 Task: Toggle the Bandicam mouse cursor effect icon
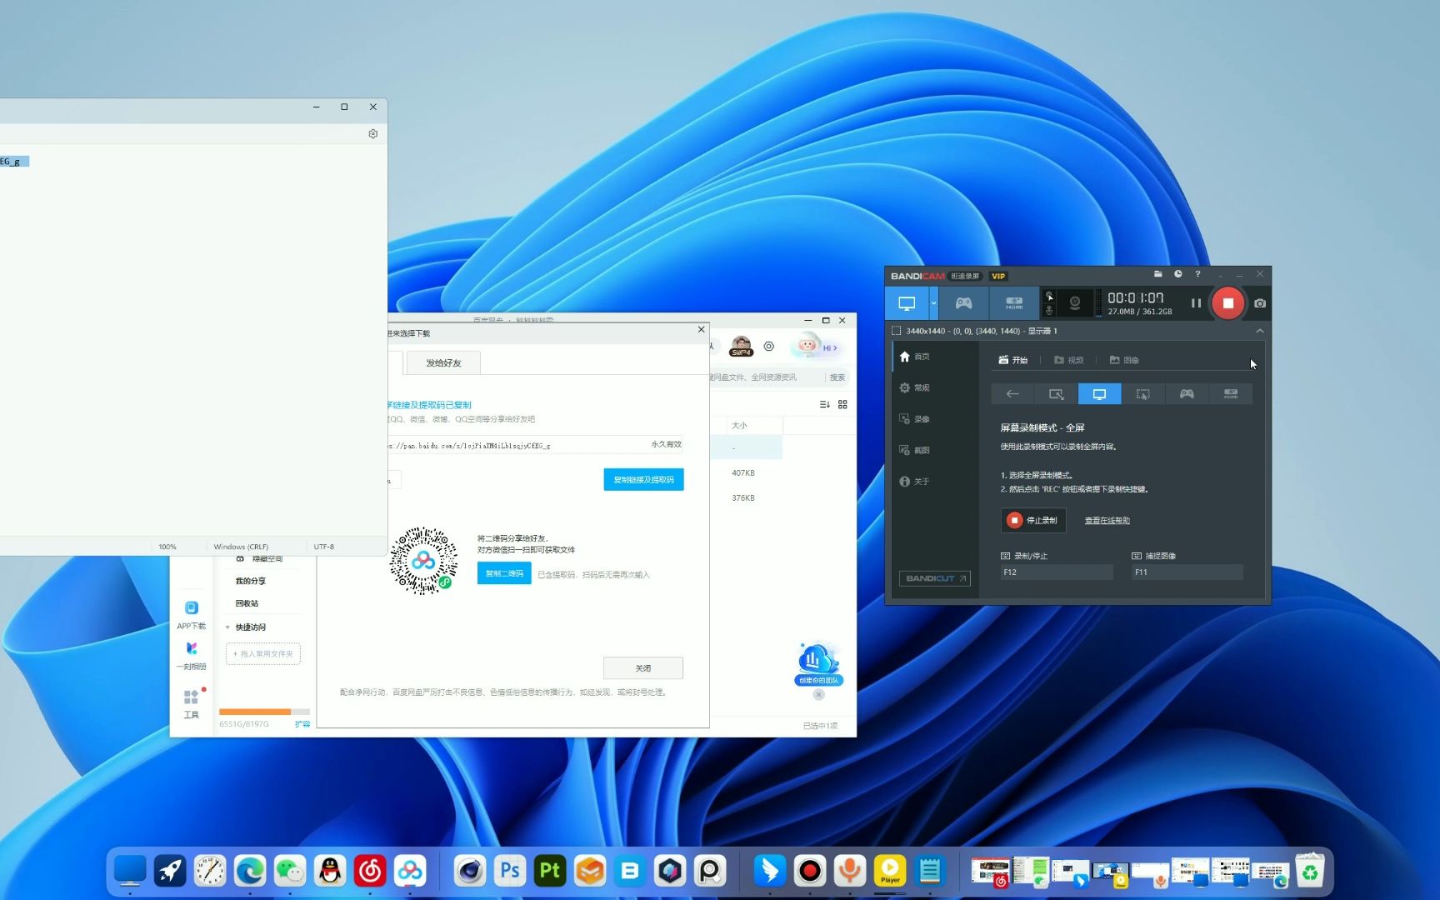click(1049, 297)
